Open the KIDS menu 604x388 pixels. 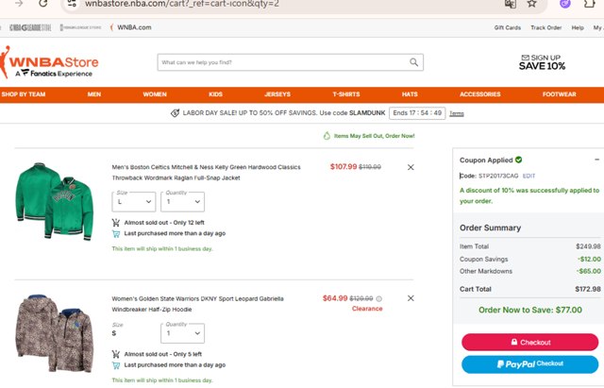point(216,94)
